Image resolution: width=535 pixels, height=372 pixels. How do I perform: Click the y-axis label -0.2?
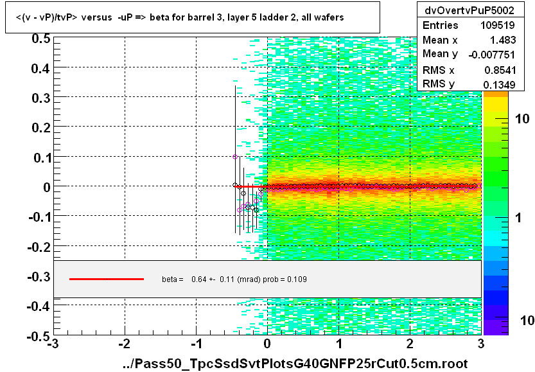coord(39,247)
